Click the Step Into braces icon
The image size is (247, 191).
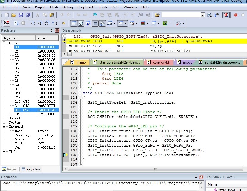[33, 23]
